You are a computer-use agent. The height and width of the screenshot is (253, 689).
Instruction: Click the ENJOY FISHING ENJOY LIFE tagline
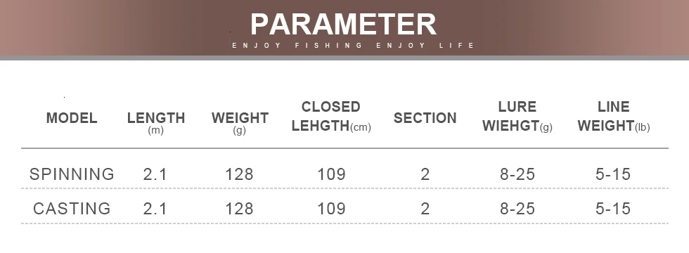click(353, 45)
